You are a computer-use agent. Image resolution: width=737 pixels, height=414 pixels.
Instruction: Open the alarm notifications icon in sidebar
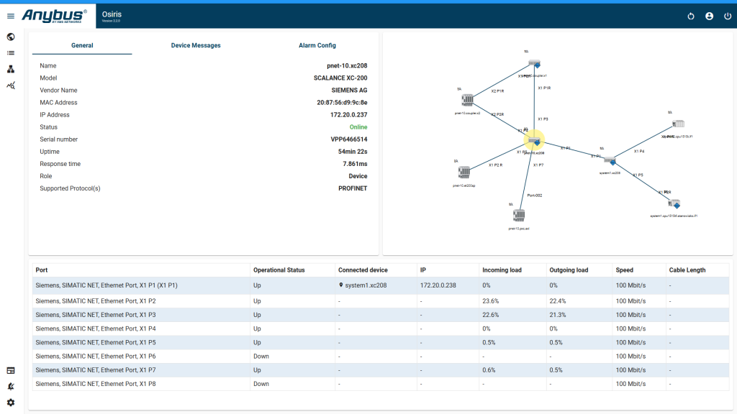(11, 386)
